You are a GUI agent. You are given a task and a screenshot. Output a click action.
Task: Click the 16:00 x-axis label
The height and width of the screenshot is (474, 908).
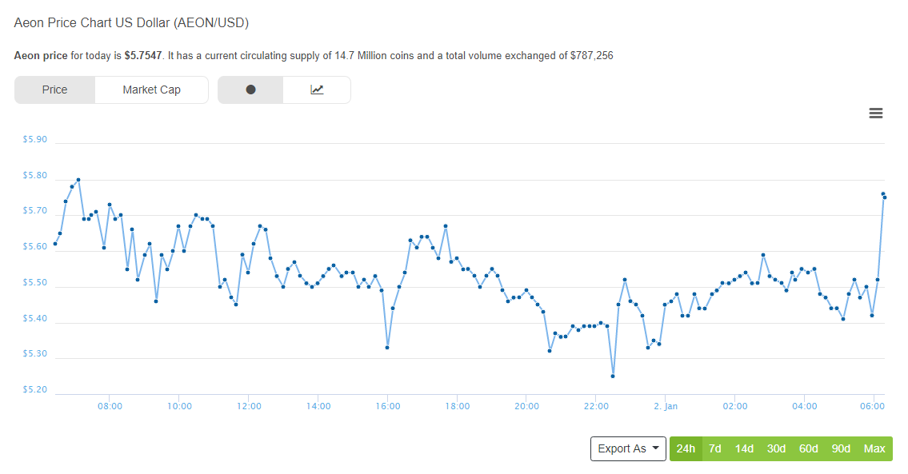(388, 406)
